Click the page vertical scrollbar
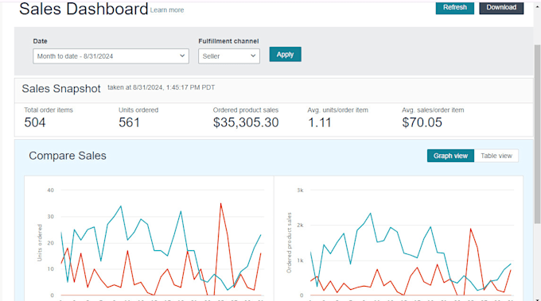This screenshot has width=541, height=301. pos(537,134)
